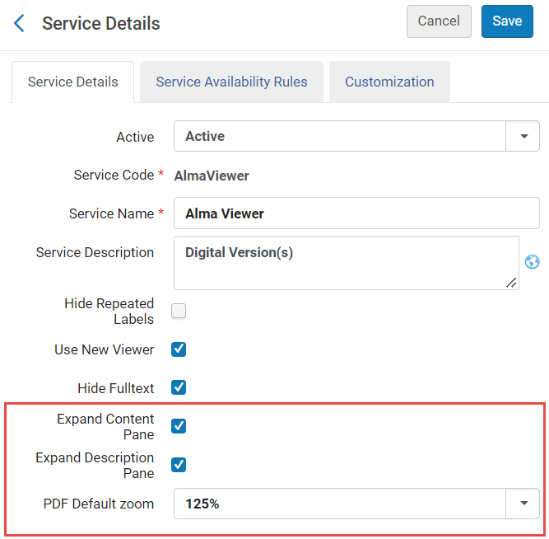The height and width of the screenshot is (539, 549).
Task: Save the service details
Action: (507, 21)
